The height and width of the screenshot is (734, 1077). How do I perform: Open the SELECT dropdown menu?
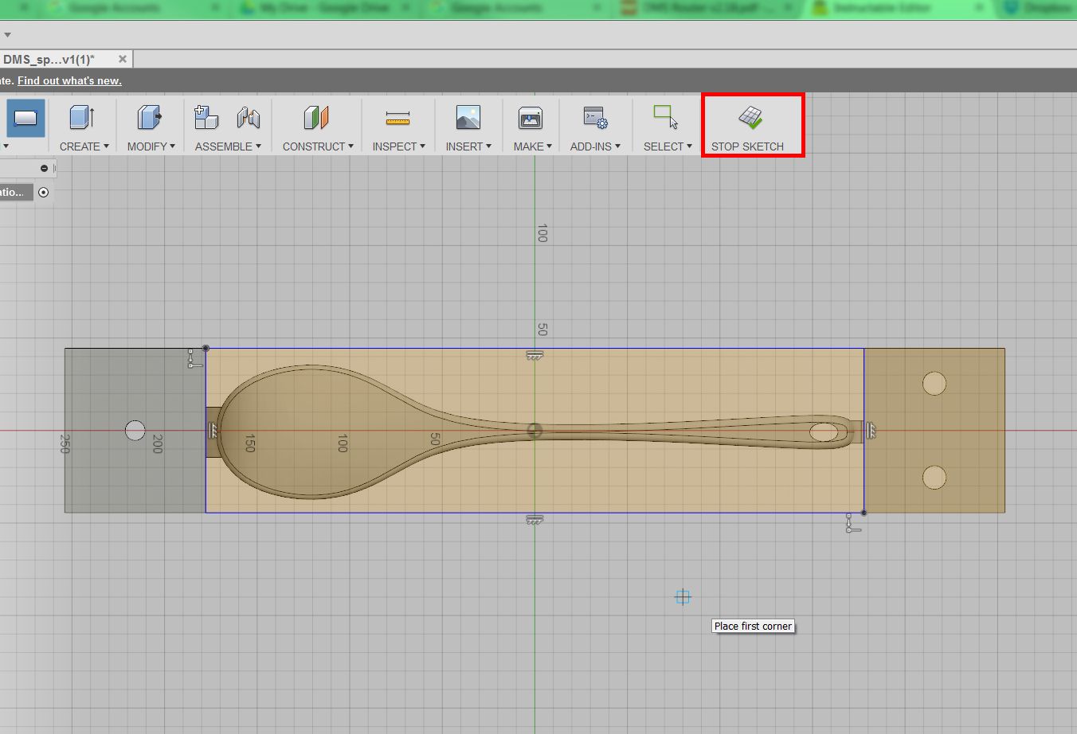[668, 146]
